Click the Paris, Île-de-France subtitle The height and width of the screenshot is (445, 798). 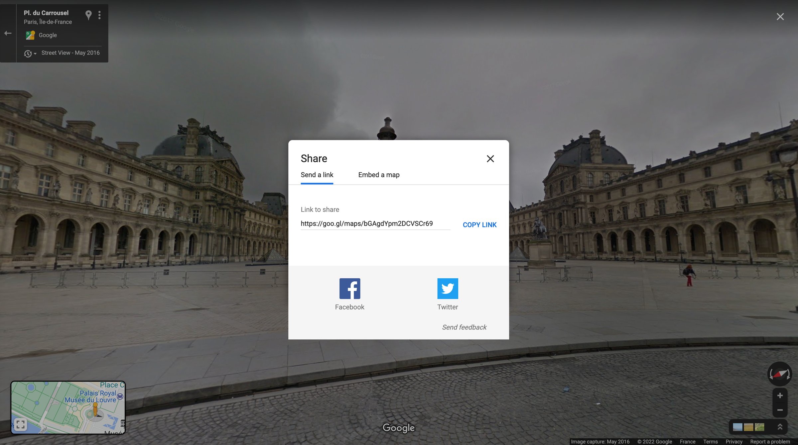[x=48, y=22]
